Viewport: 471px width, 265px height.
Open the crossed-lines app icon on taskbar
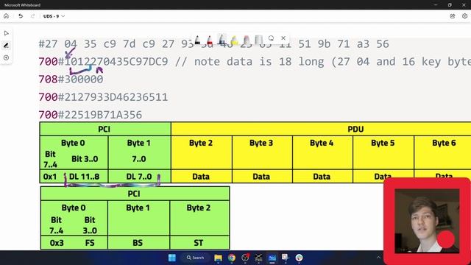coord(258,258)
